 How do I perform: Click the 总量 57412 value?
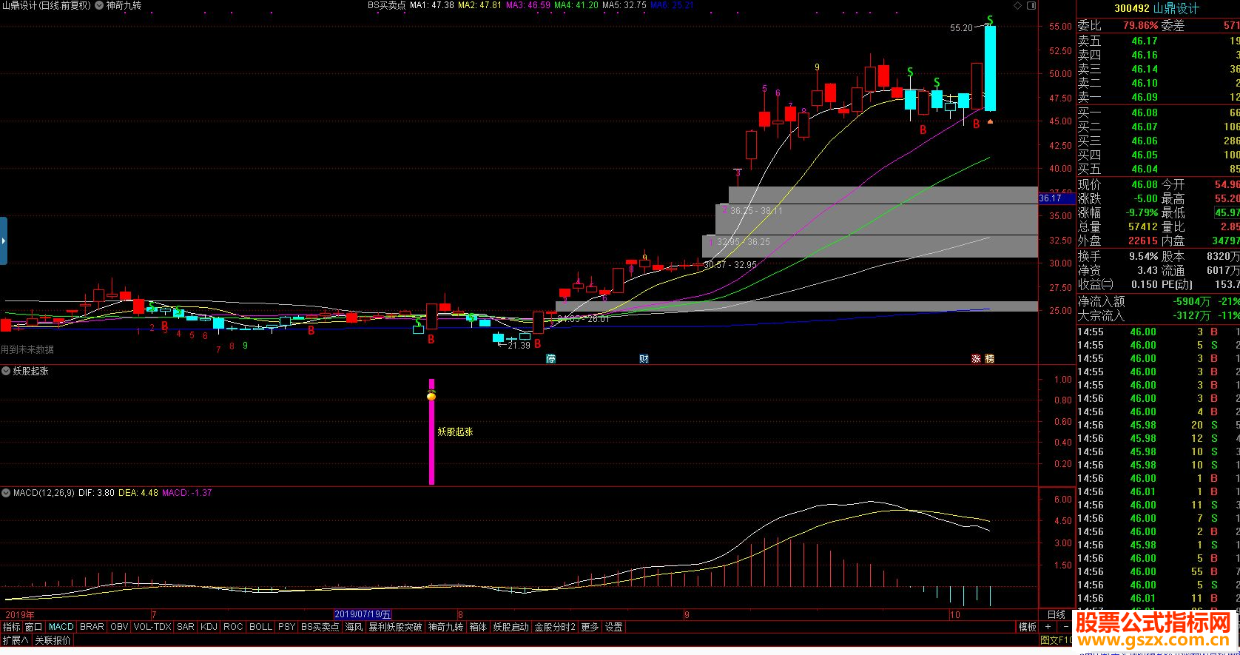[x=1142, y=226]
